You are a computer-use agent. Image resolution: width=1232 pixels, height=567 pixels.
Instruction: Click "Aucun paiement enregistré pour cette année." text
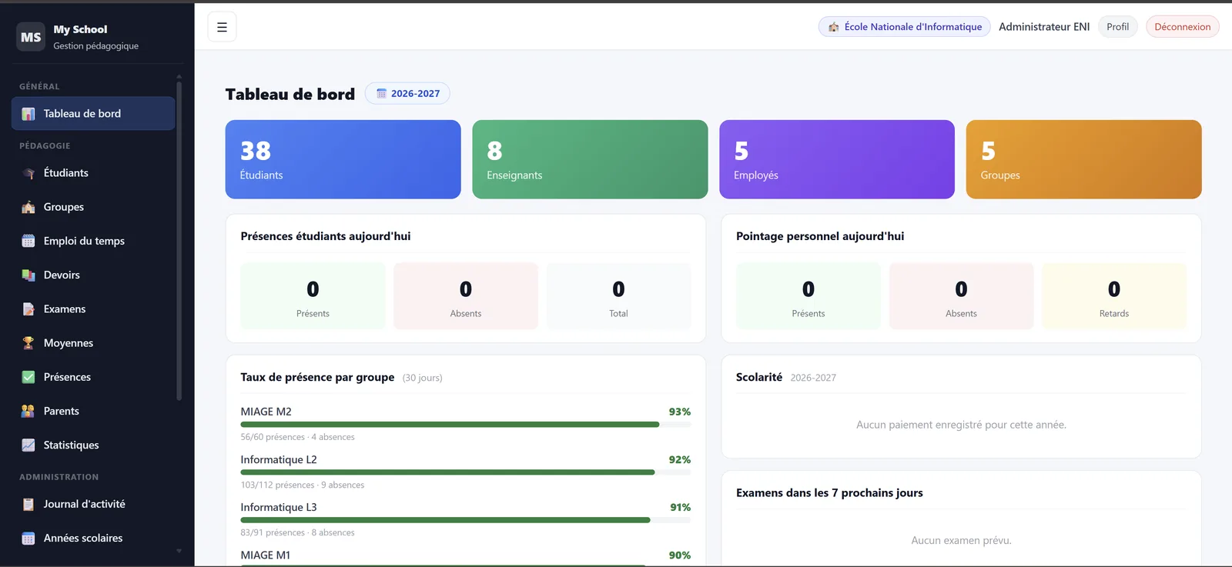[961, 425]
